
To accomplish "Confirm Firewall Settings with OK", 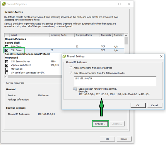I will pos(138,105).
